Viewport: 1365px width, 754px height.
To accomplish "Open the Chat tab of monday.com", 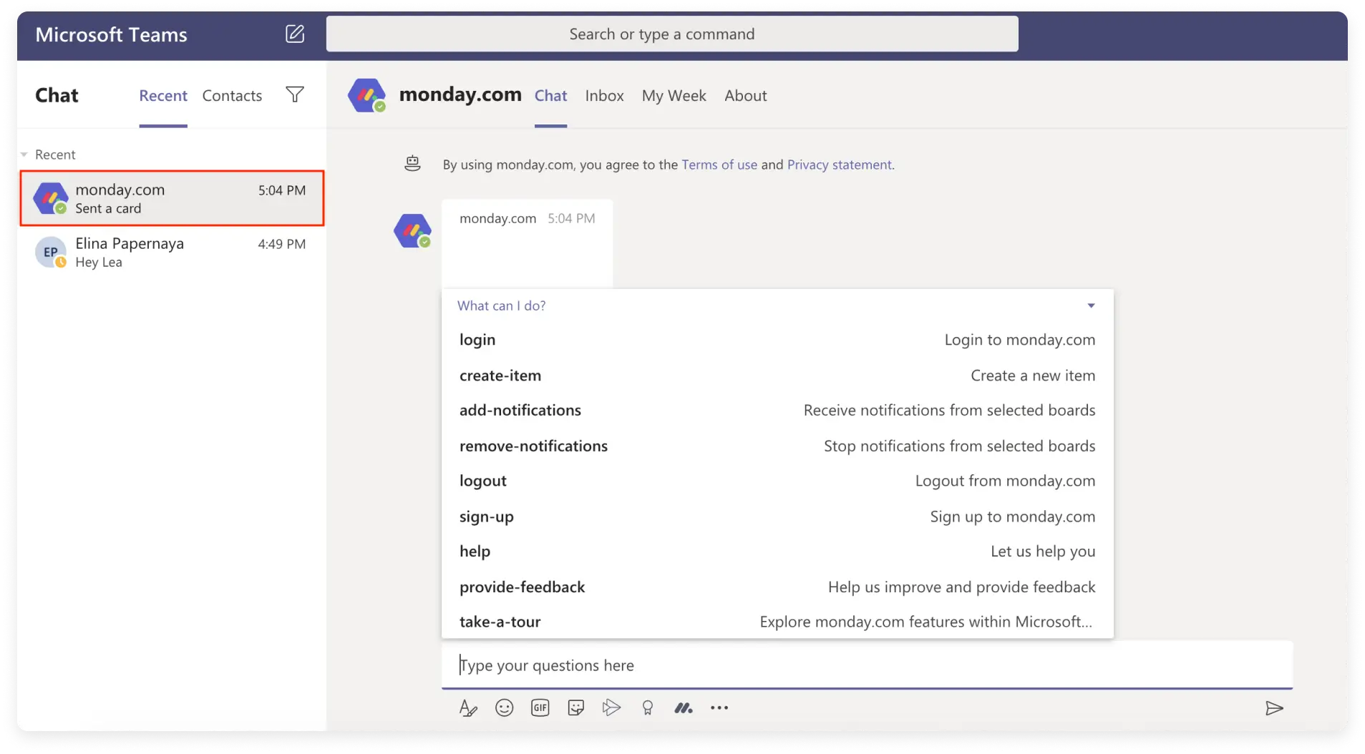I will point(550,96).
